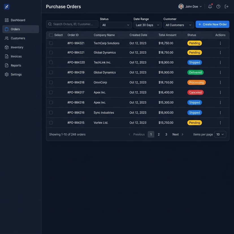Open Reports in the sidebar
234x234 pixels.
coord(21,65)
